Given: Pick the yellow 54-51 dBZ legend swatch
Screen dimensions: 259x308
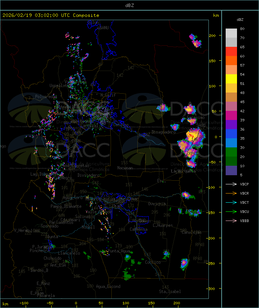Looking at the screenshot, I should point(231,79).
